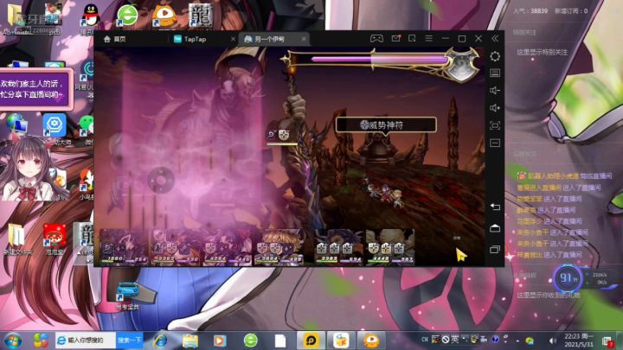
Task: Open the blank document taskbar icon
Action: 280,340
